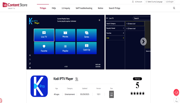This screenshot has width=180, height=103.
Task: Open the FAQs menu item
Action: click(x=54, y=8)
